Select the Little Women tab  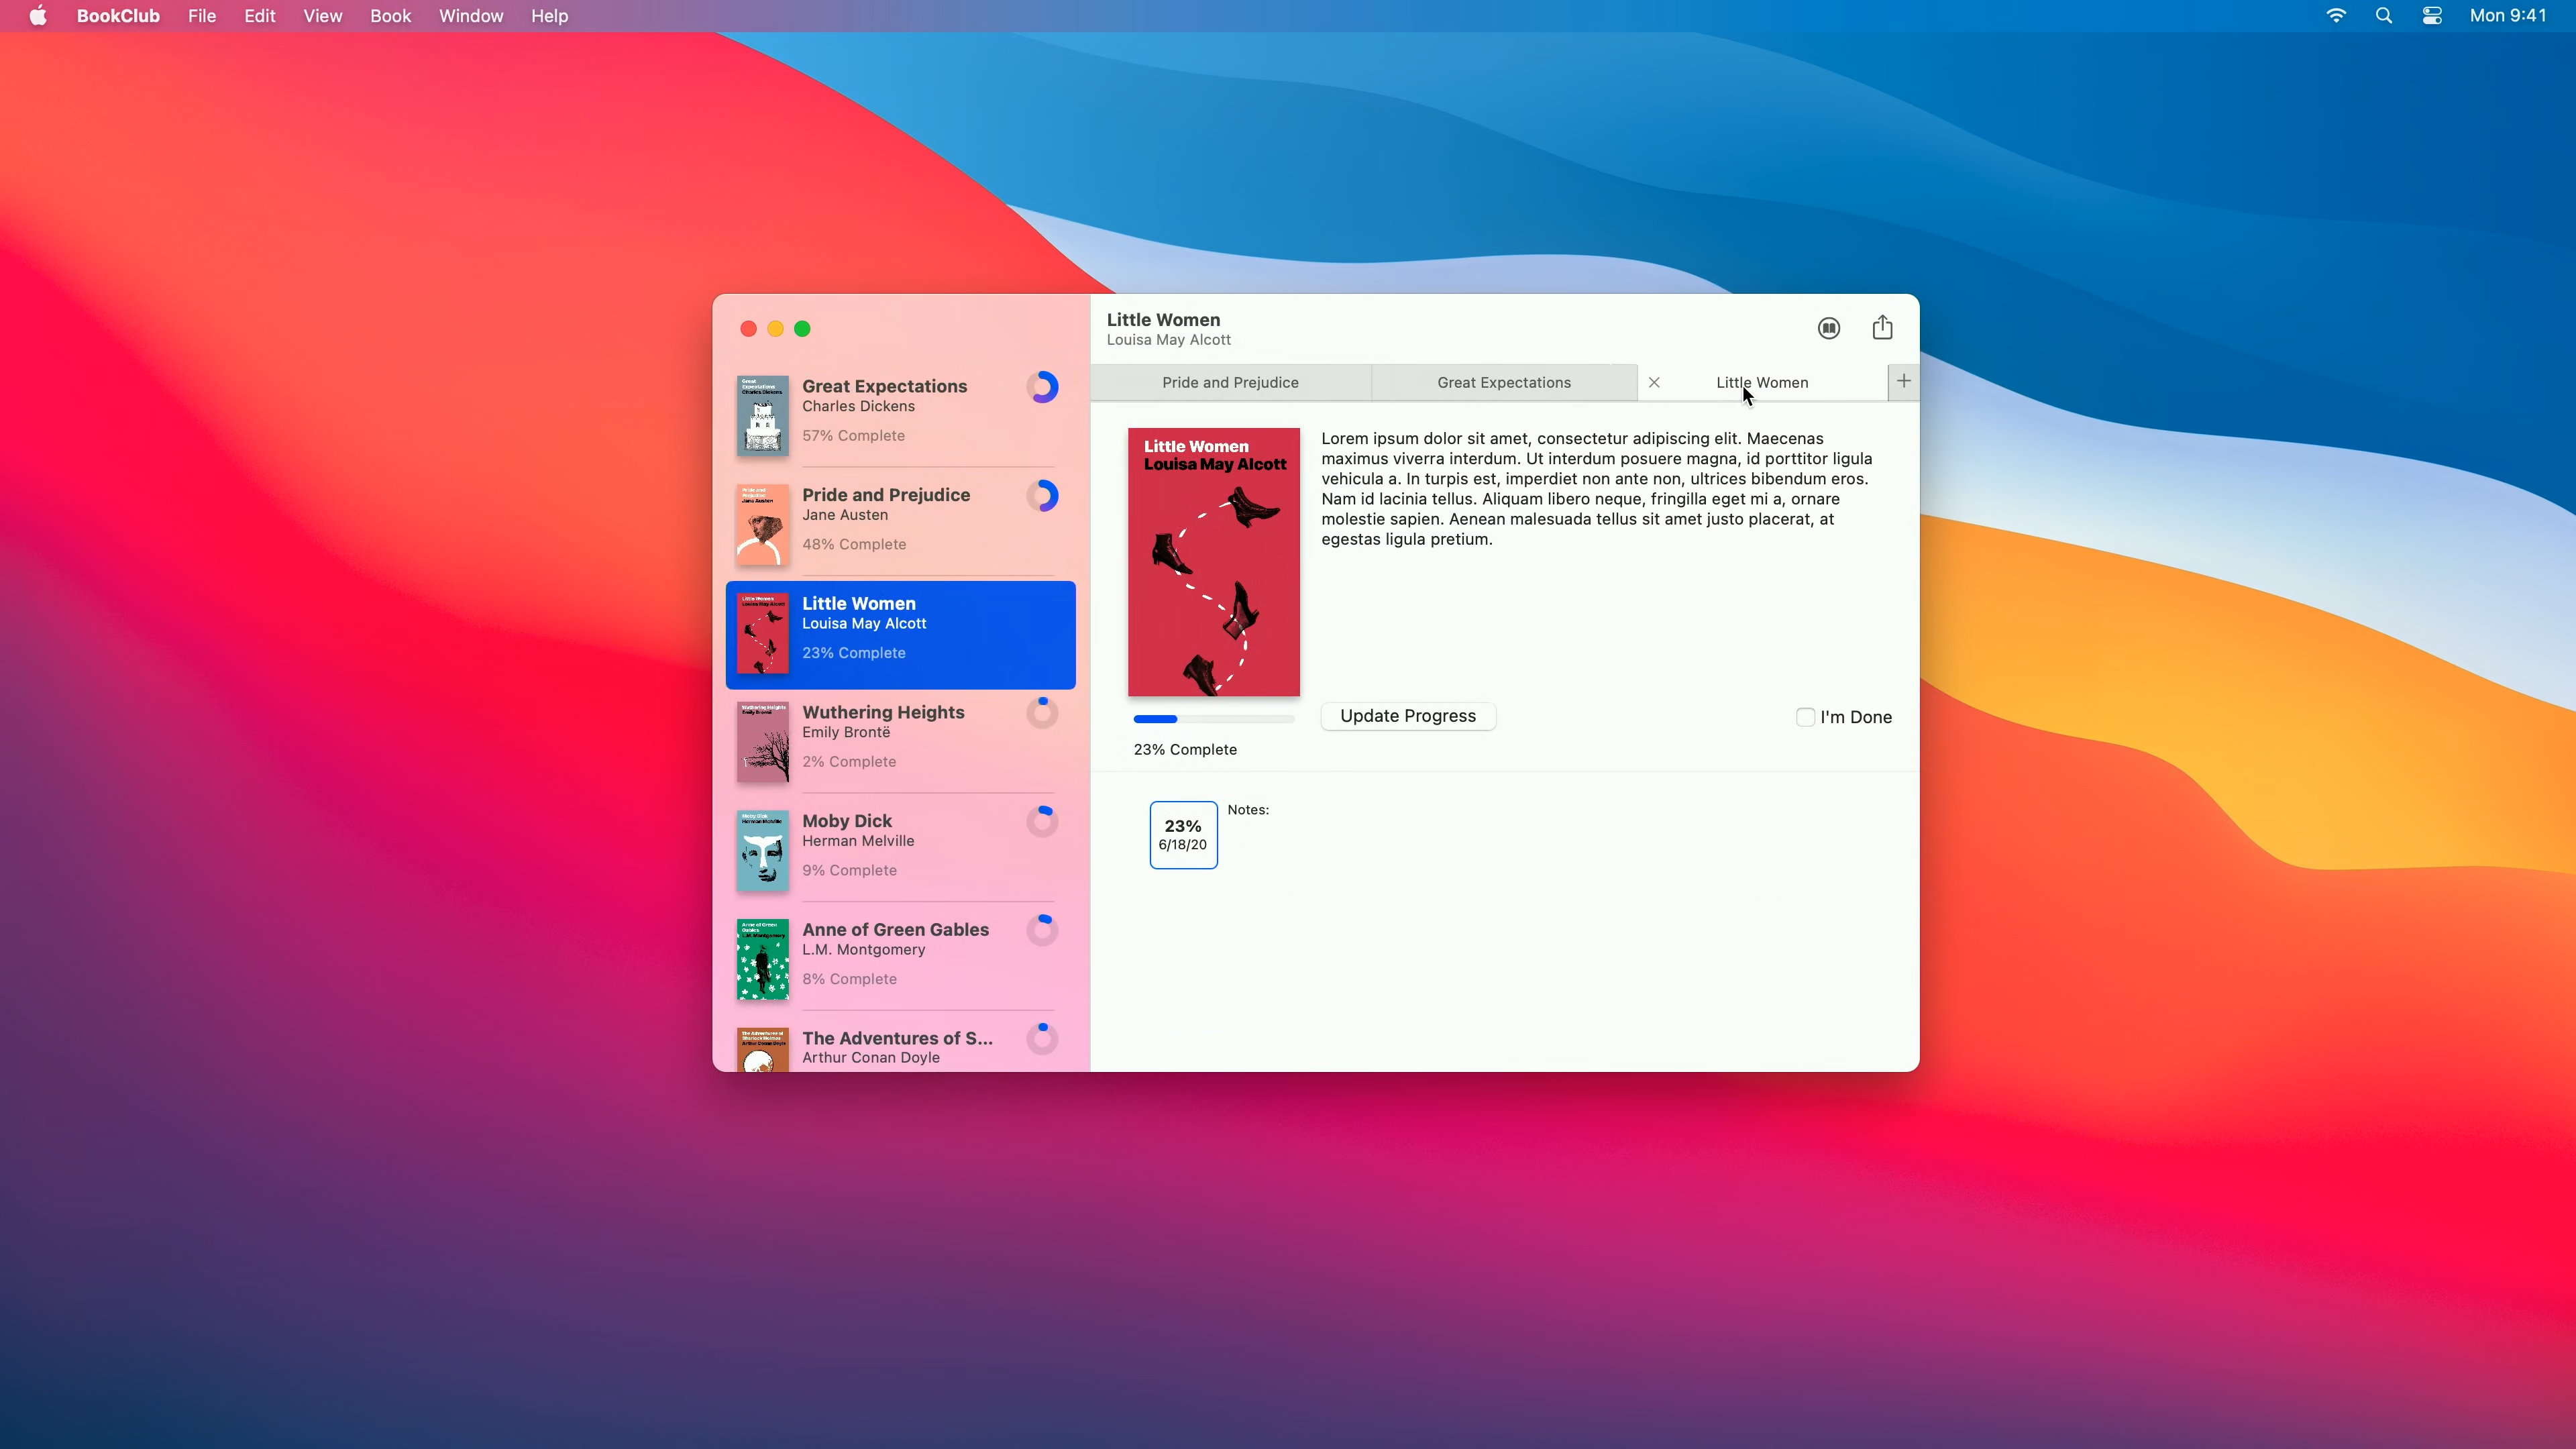pyautogui.click(x=1762, y=383)
